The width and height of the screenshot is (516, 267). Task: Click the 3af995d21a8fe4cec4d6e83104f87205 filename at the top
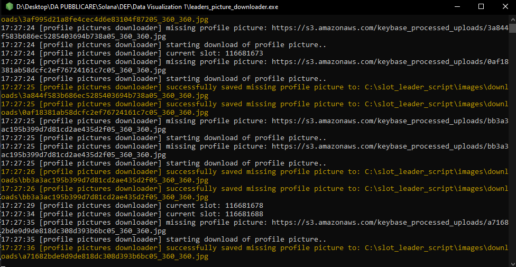point(105,20)
